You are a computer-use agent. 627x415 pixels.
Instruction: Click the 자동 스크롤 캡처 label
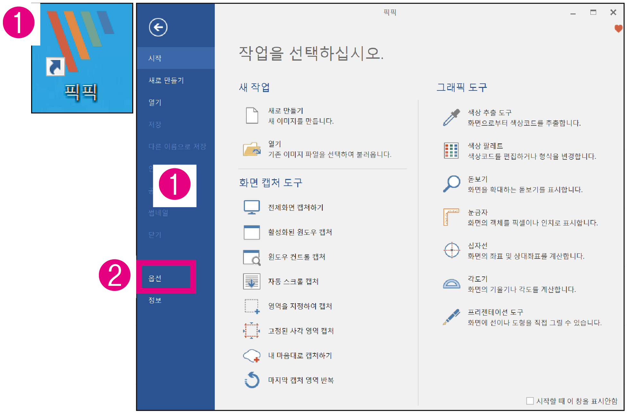[x=293, y=282]
